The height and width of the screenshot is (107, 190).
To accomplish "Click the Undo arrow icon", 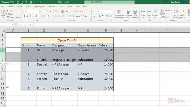I will tap(26, 2).
